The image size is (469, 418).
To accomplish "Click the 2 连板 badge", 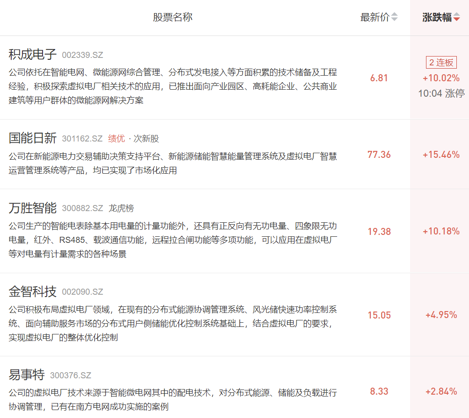I will point(441,63).
